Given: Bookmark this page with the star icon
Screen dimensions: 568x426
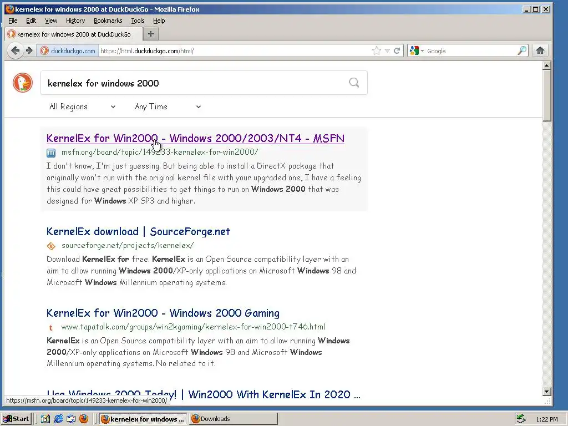Looking at the screenshot, I should 377,50.
